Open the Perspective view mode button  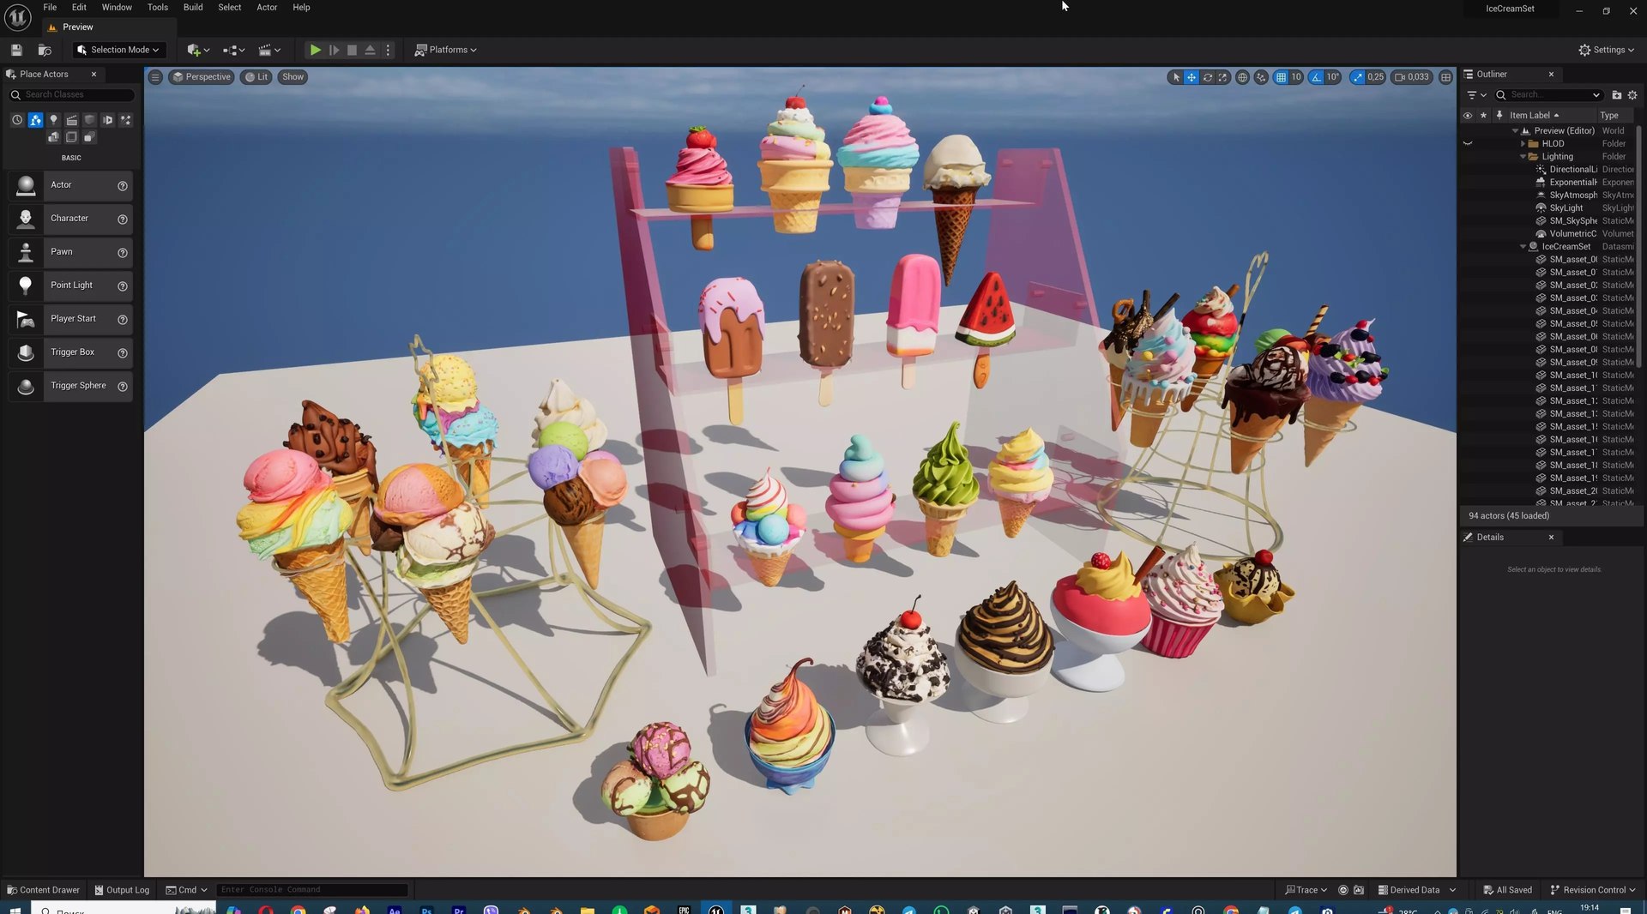point(202,77)
